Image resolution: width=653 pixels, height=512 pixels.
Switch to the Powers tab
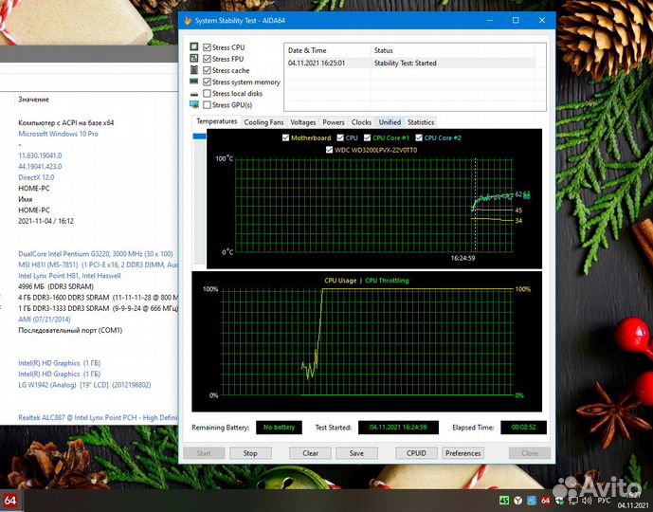point(334,122)
